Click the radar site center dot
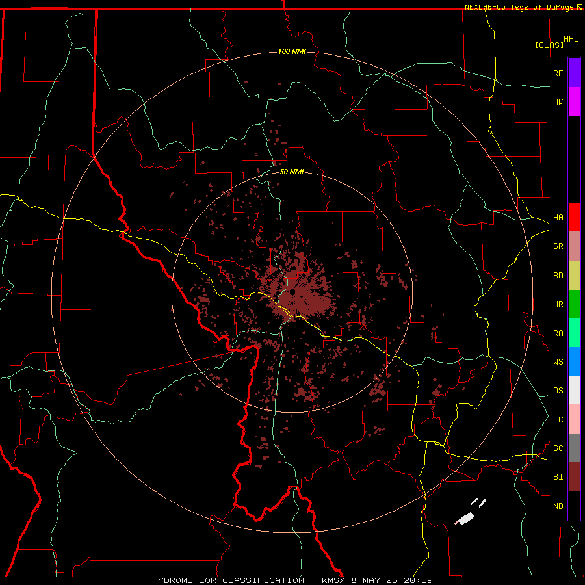 click(x=292, y=292)
